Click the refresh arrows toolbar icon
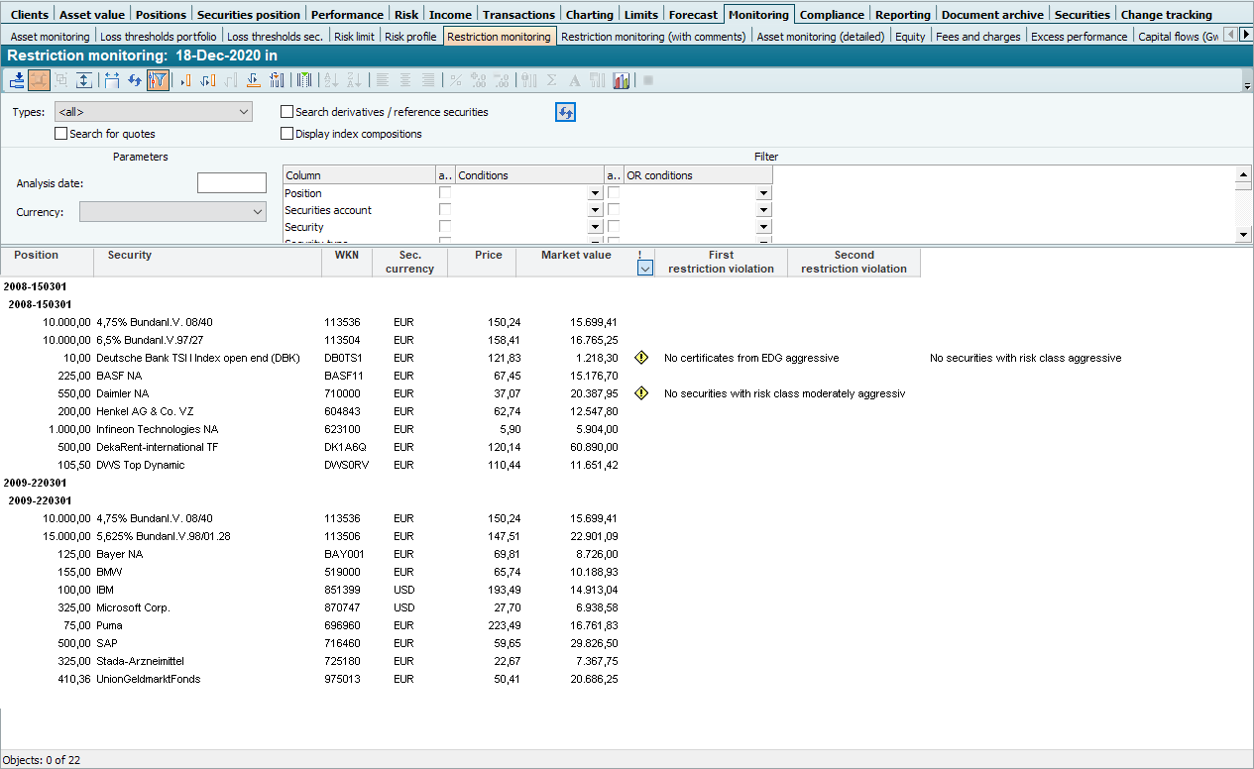The height and width of the screenshot is (769, 1254). click(x=135, y=80)
